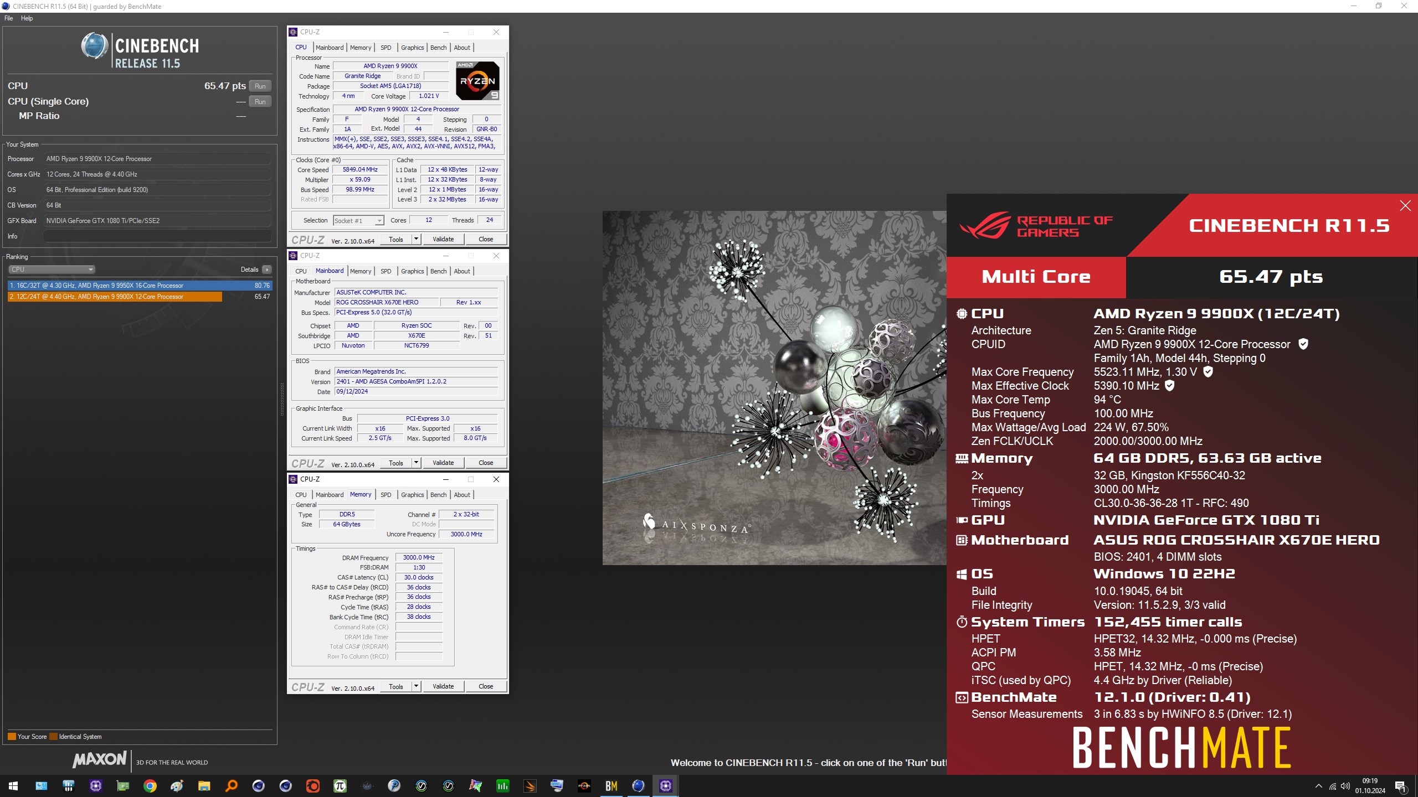Image resolution: width=1418 pixels, height=797 pixels.
Task: Run the CPU (Single Core) test
Action: pyautogui.click(x=260, y=101)
